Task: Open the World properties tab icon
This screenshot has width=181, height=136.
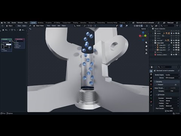Action: tap(151, 84)
